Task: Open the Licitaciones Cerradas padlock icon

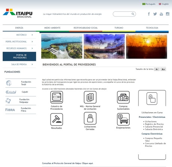Action: (x=90, y=118)
